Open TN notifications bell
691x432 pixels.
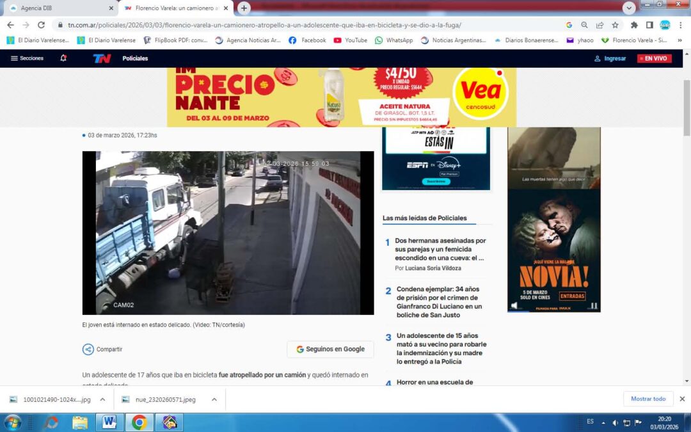(x=63, y=58)
